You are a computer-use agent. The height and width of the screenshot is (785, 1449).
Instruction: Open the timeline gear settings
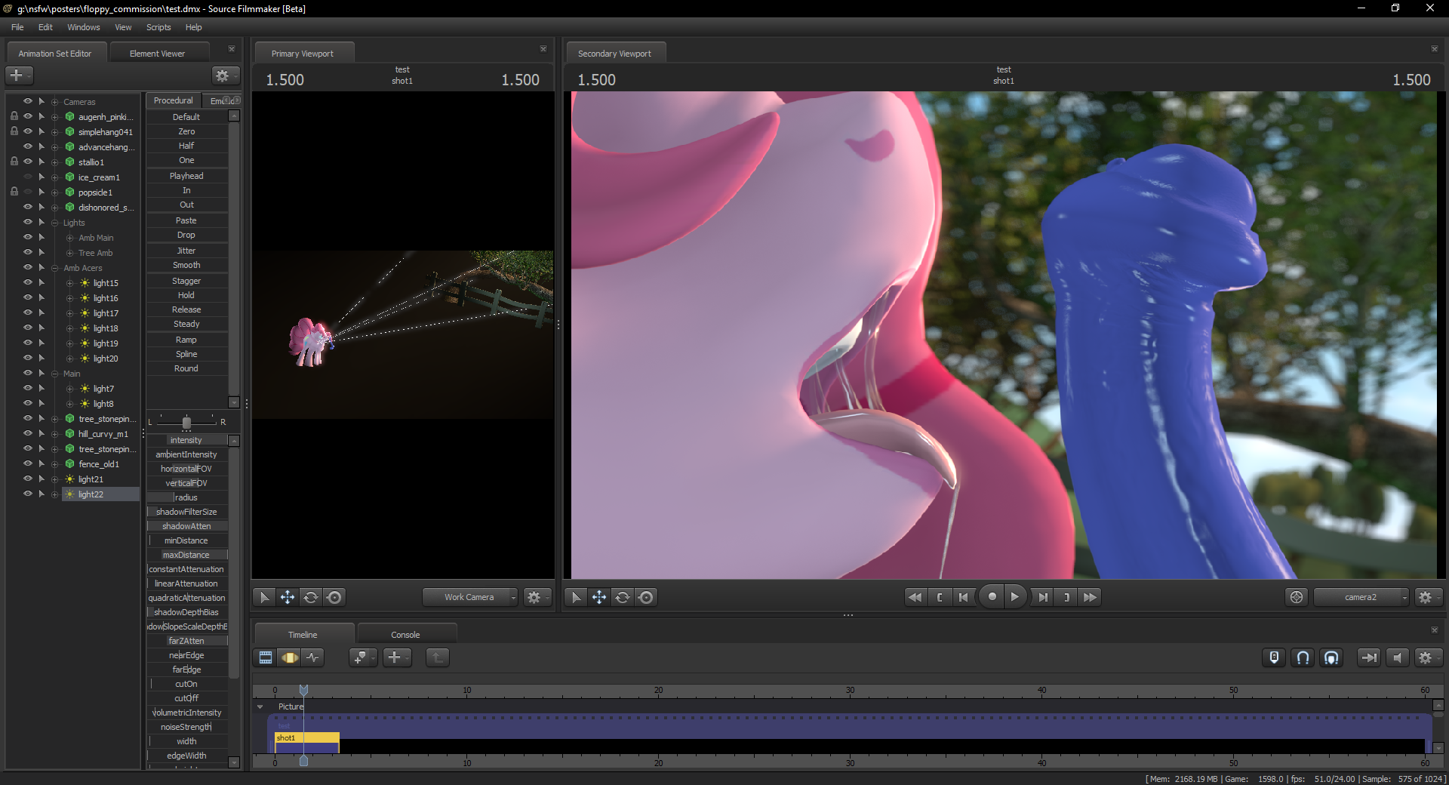click(1428, 657)
